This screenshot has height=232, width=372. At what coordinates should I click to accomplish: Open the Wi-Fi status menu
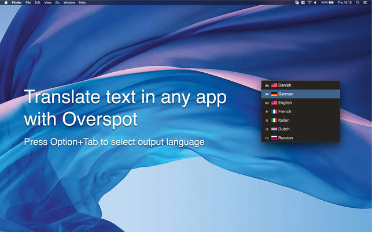(309, 3)
